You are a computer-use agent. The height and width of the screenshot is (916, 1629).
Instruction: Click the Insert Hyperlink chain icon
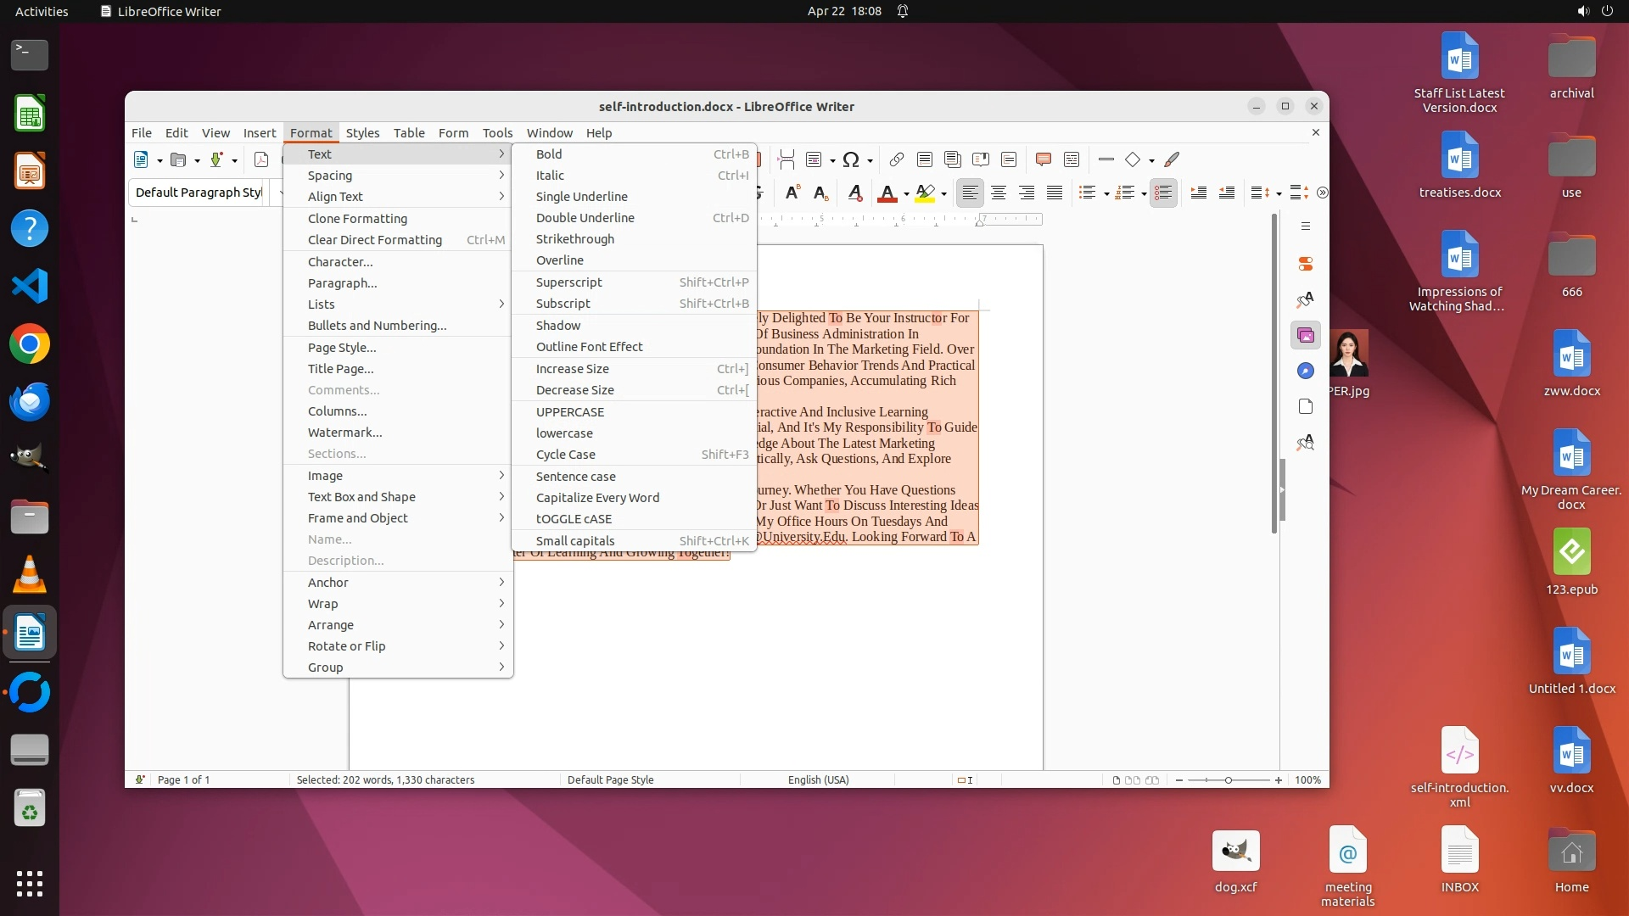[897, 159]
